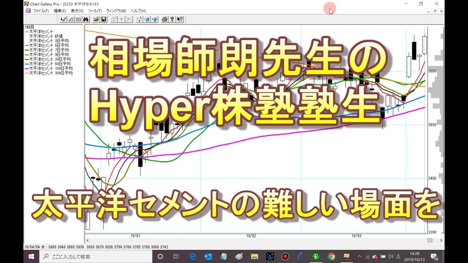
Task: Open the ツール(T) menu
Action: pyautogui.click(x=95, y=11)
